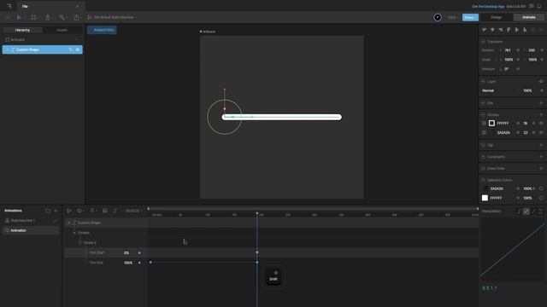The height and width of the screenshot is (307, 547).
Task: Open the white FFFFFF stroke swatch
Action: [491, 123]
